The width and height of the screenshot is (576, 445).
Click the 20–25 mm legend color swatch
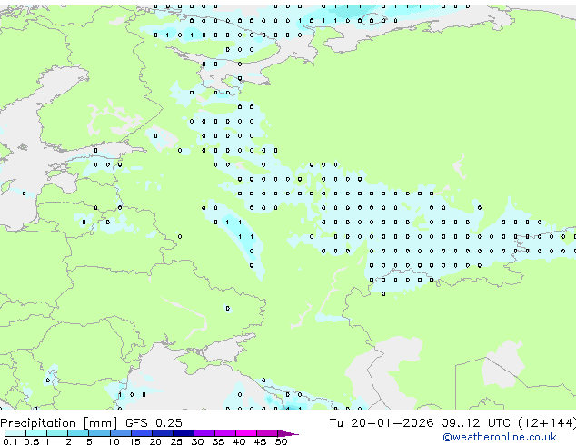[162, 433]
